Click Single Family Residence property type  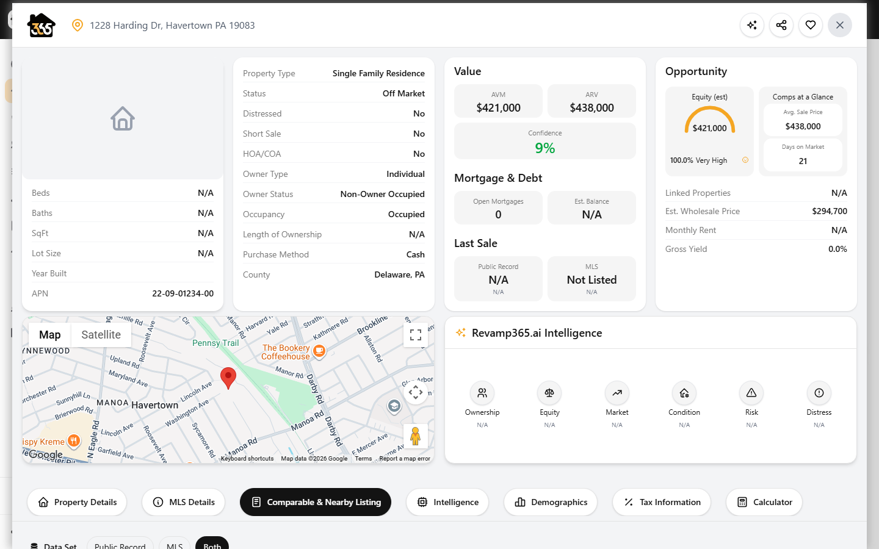pos(378,73)
